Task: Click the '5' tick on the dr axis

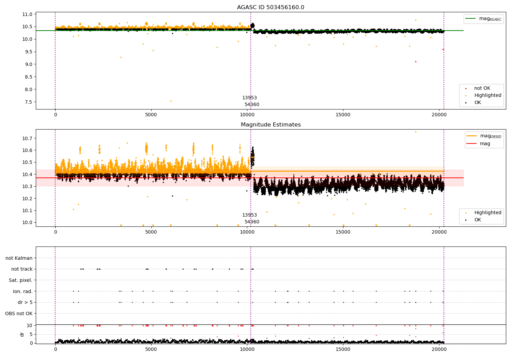Action: tap(31, 334)
